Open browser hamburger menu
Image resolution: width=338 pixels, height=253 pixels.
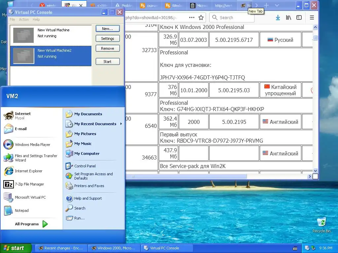pos(312,18)
